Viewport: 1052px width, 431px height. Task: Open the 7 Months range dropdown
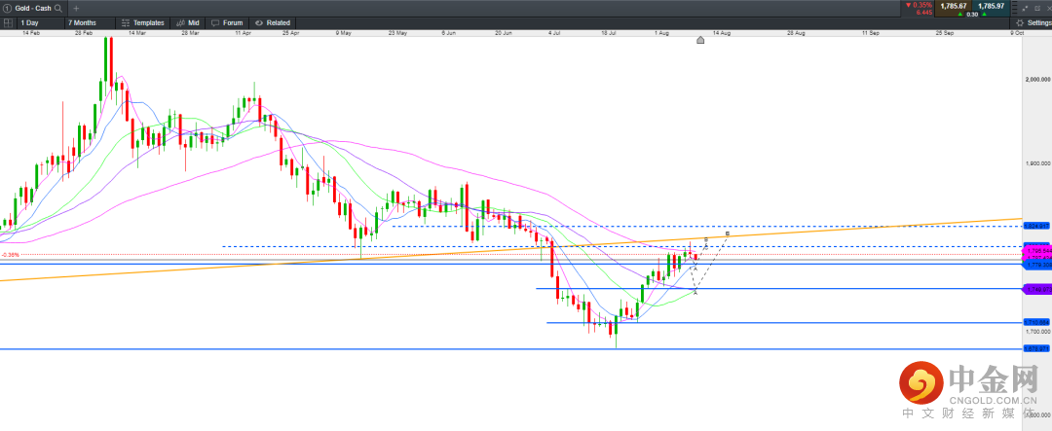click(x=89, y=22)
